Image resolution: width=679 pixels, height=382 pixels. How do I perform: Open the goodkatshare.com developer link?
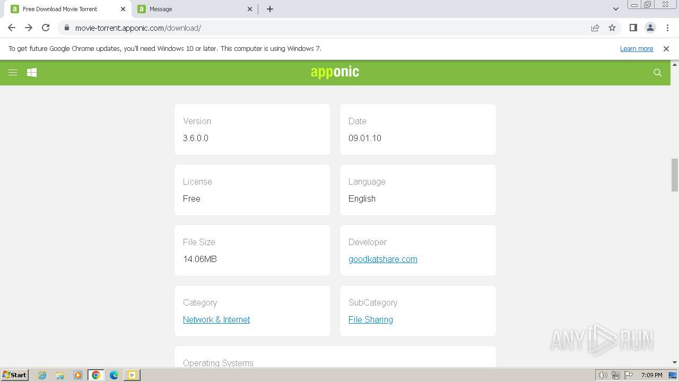pos(383,259)
